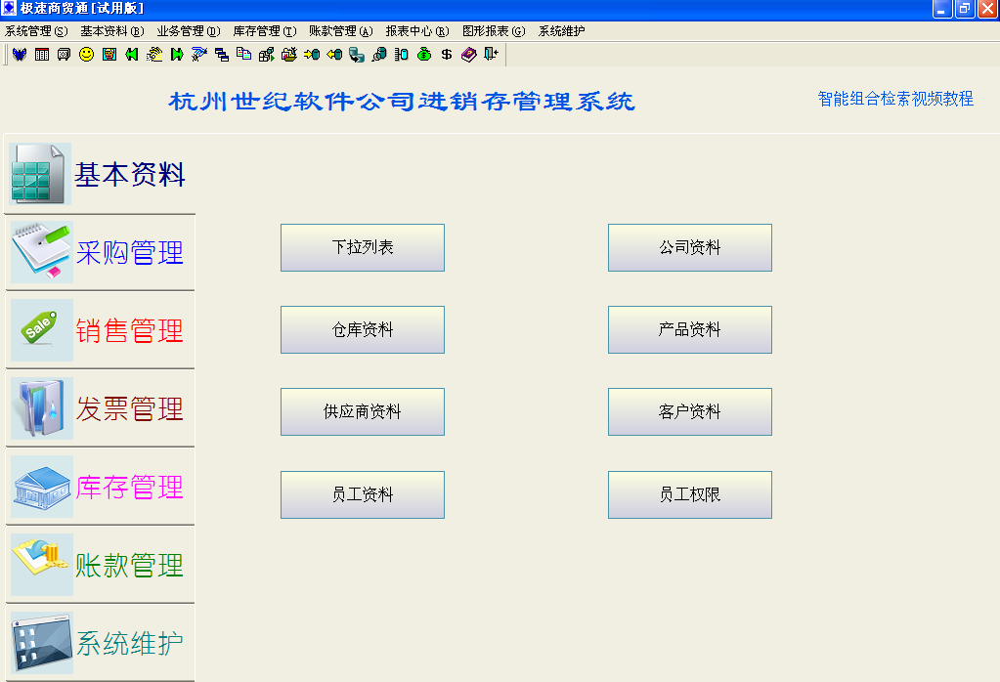
Task: Open help via the question-mark book toolbar icon
Action: click(468, 56)
